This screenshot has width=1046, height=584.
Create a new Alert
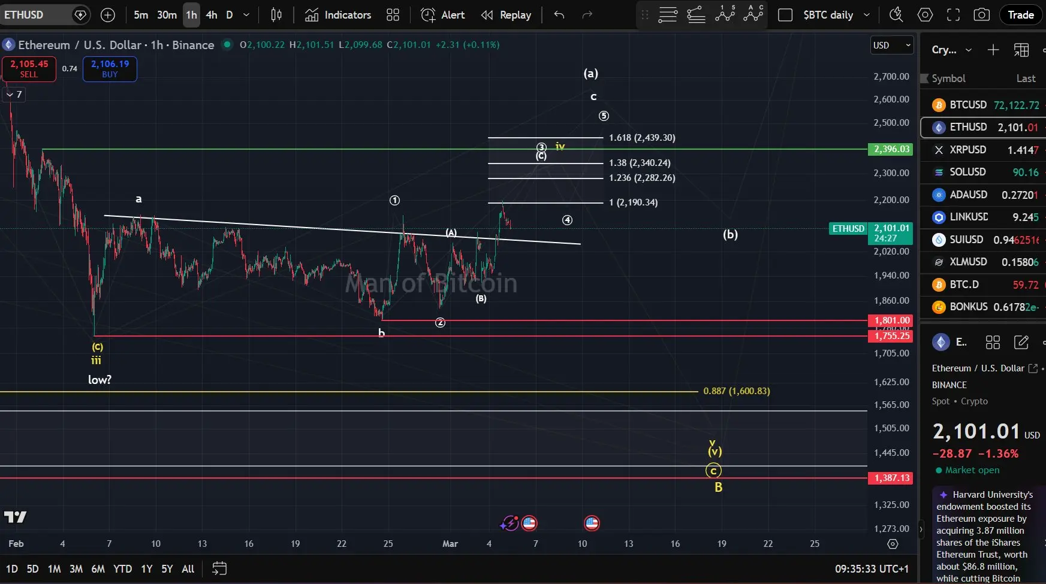click(x=443, y=15)
